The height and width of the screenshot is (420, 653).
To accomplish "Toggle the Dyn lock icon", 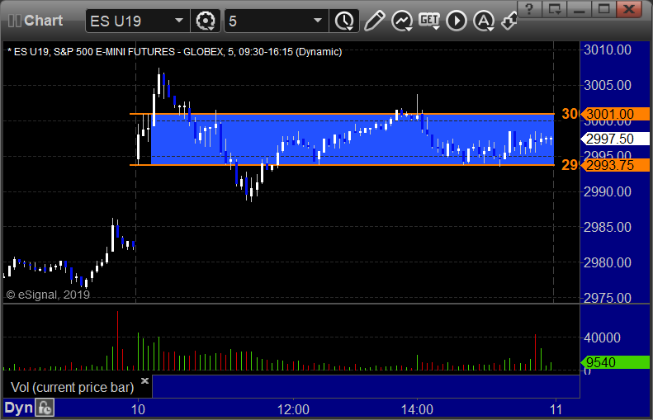I will 44,408.
